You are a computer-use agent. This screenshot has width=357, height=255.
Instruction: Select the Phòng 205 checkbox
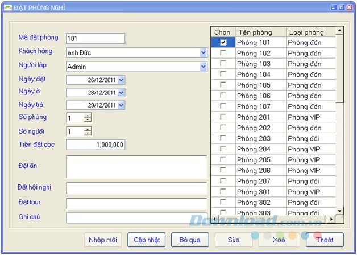point(223,159)
